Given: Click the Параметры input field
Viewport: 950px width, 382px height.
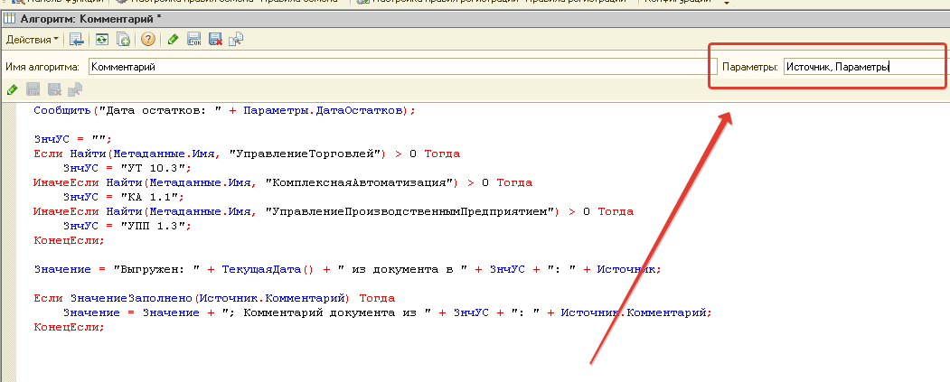Looking at the screenshot, I should point(862,67).
